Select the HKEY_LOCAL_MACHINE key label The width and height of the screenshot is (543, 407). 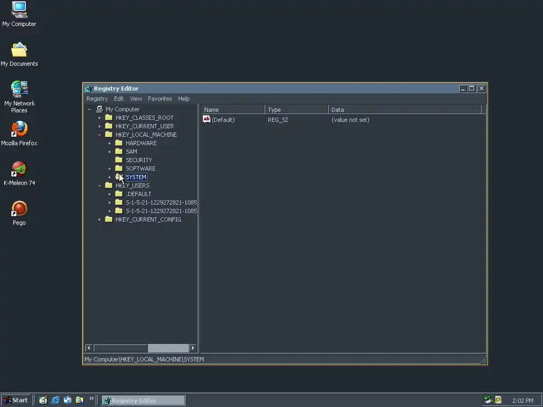[x=146, y=135]
